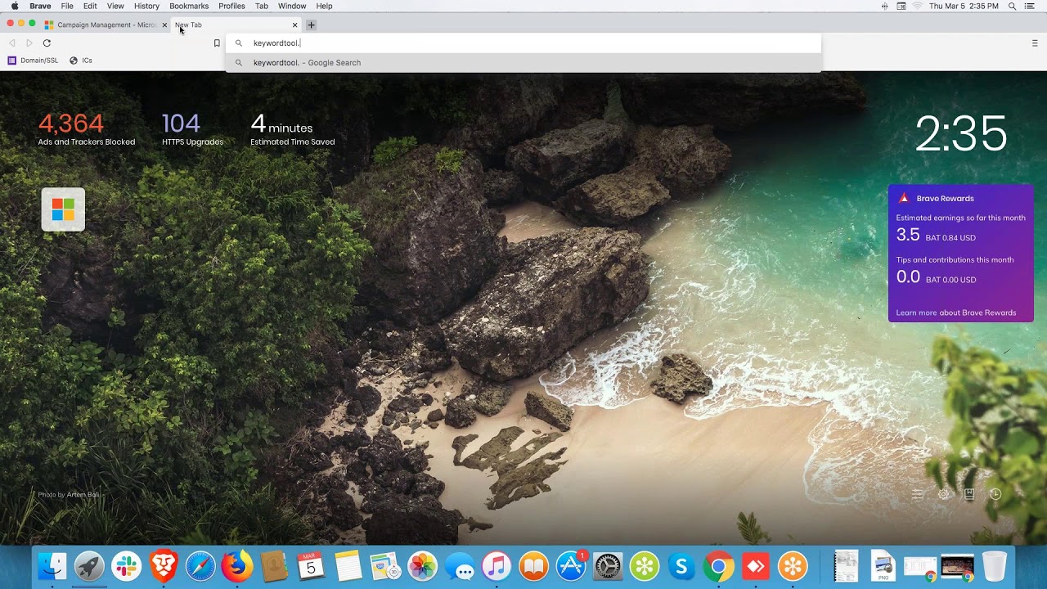Open the PNG file in the dock
Screen dimensions: 1047x589
pos(883,566)
